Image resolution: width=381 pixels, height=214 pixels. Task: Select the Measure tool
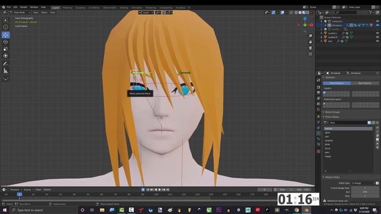click(5, 71)
